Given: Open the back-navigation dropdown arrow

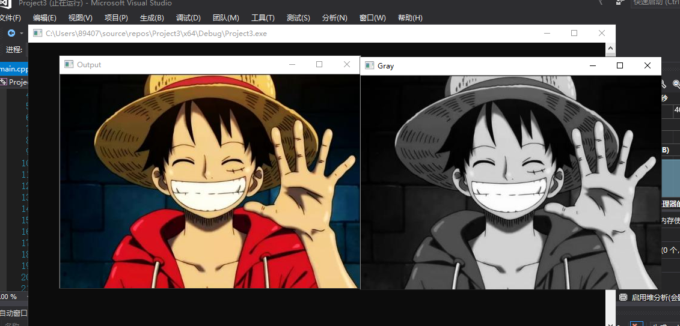Looking at the screenshot, I should [22, 34].
